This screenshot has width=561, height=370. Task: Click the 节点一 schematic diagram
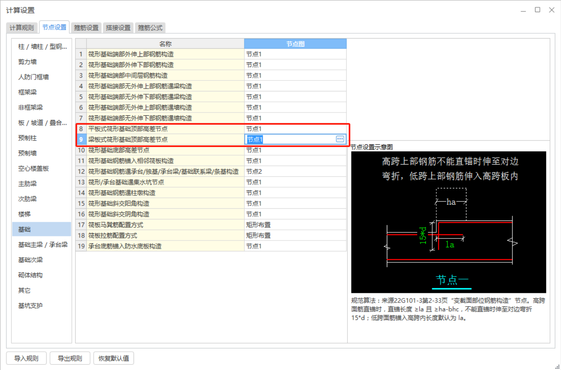click(x=449, y=222)
